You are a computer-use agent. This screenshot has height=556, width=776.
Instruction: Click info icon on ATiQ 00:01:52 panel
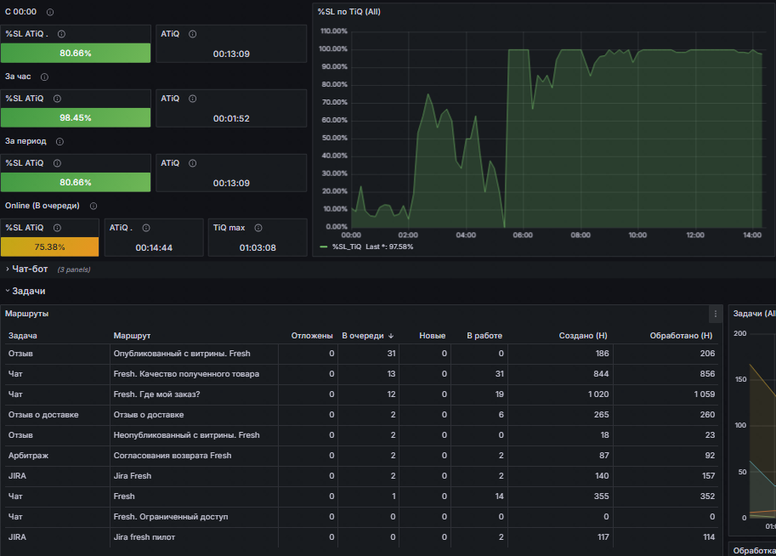pyautogui.click(x=193, y=99)
